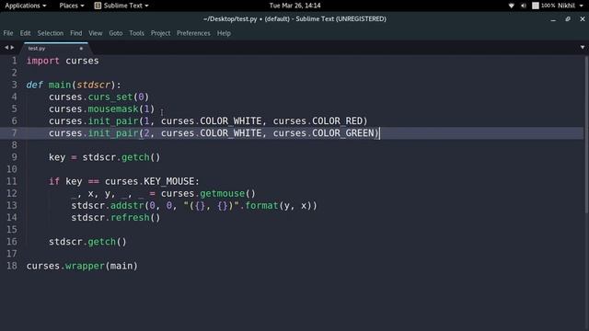Open the Selection menu

[51, 33]
